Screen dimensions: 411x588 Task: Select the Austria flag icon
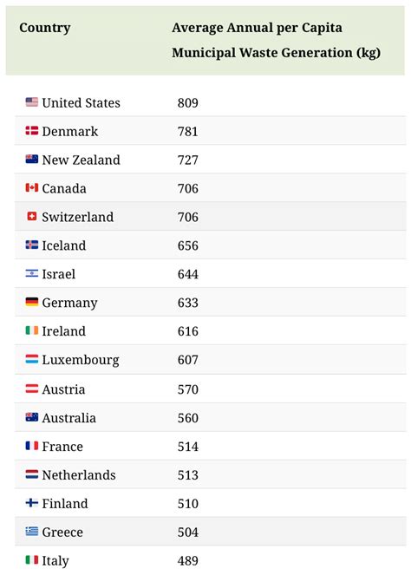pyautogui.click(x=32, y=389)
